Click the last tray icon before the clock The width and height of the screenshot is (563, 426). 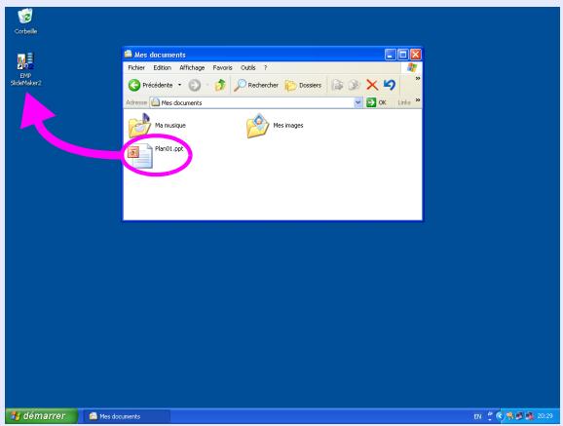coord(530,416)
